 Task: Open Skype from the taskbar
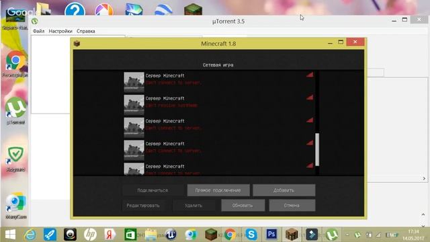(x=251, y=235)
